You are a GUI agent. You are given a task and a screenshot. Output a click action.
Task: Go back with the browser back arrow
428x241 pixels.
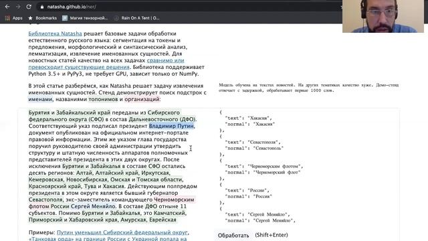click(7, 7)
